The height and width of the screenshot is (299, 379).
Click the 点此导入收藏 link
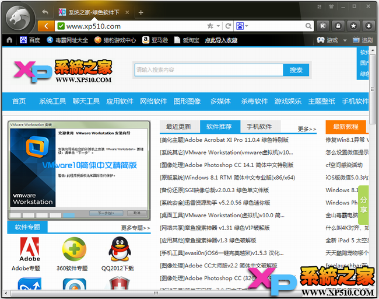coord(221,40)
